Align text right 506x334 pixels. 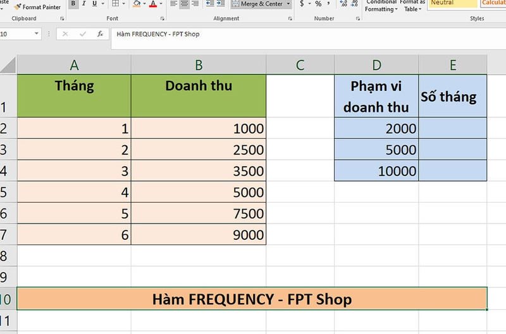coord(195,4)
